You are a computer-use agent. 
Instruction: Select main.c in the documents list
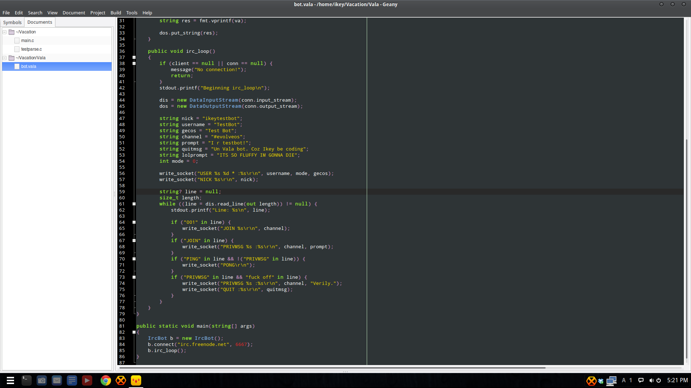point(57,41)
